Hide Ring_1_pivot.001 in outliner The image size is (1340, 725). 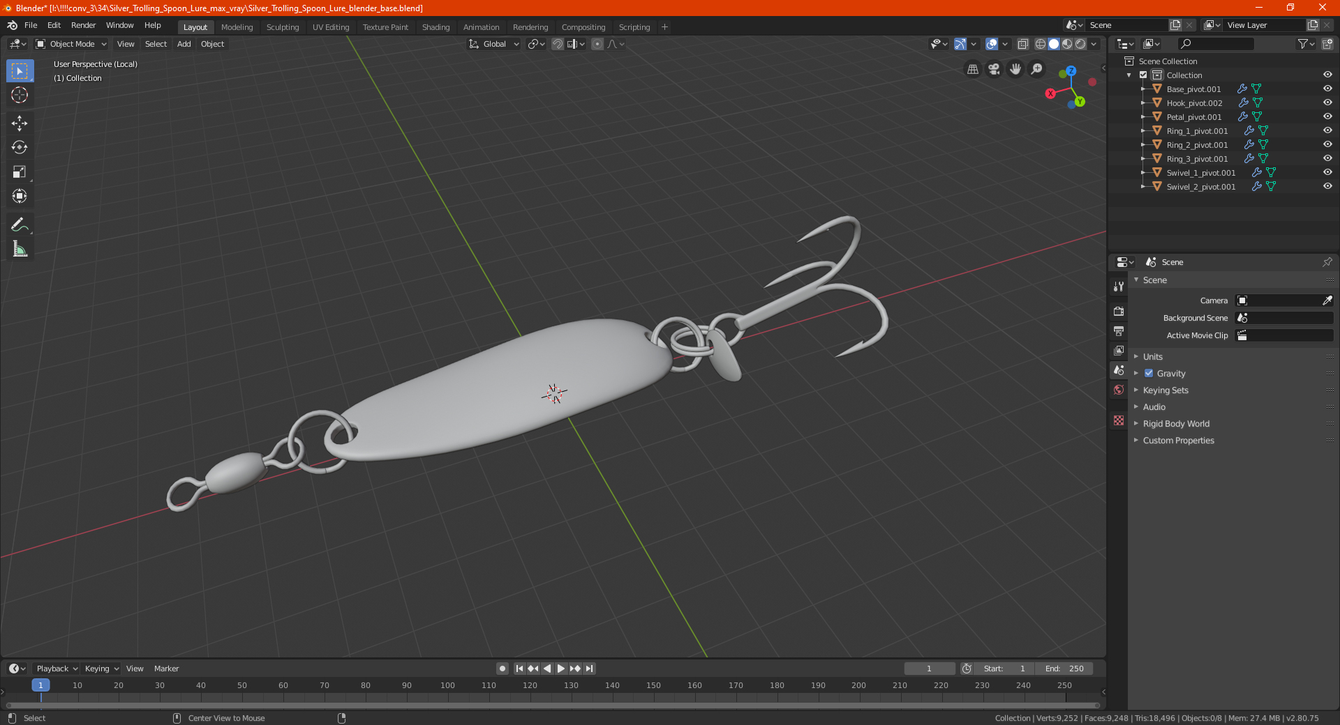[1327, 130]
